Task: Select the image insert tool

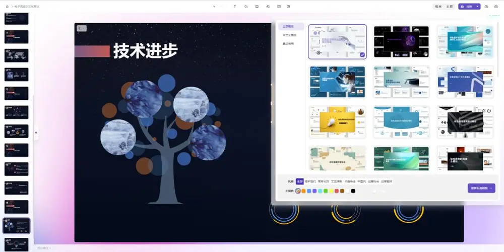Action: [x=257, y=7]
